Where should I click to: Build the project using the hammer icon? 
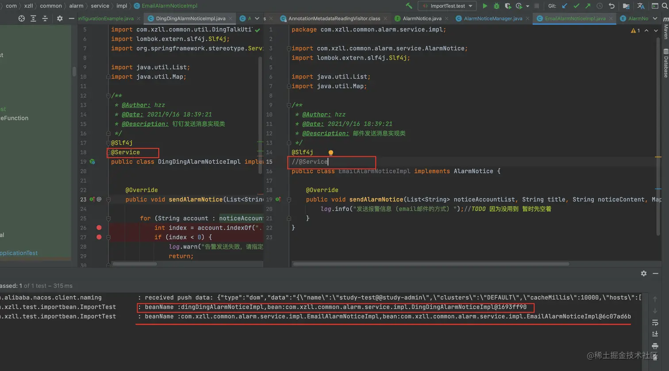(x=409, y=6)
